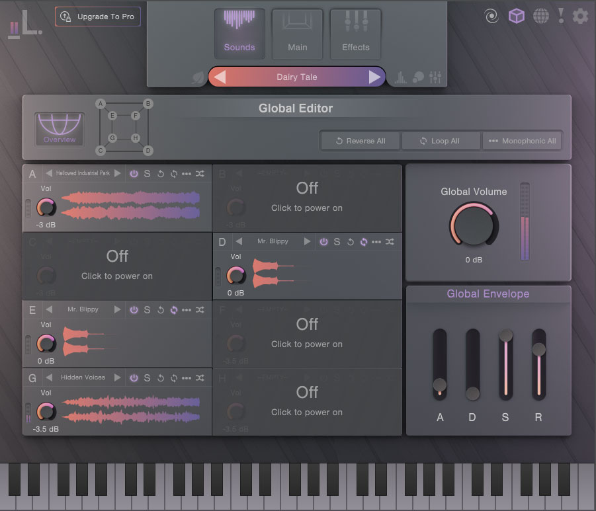The width and height of the screenshot is (596, 511).
Task: Click Upgrade To Pro button
Action: [x=98, y=17]
